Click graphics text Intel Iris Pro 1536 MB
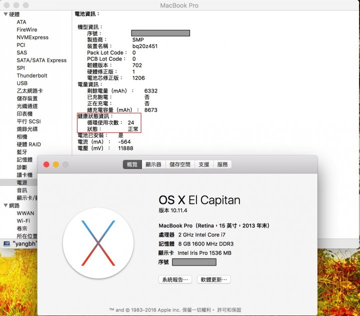The image size is (360, 316). pos(204,253)
